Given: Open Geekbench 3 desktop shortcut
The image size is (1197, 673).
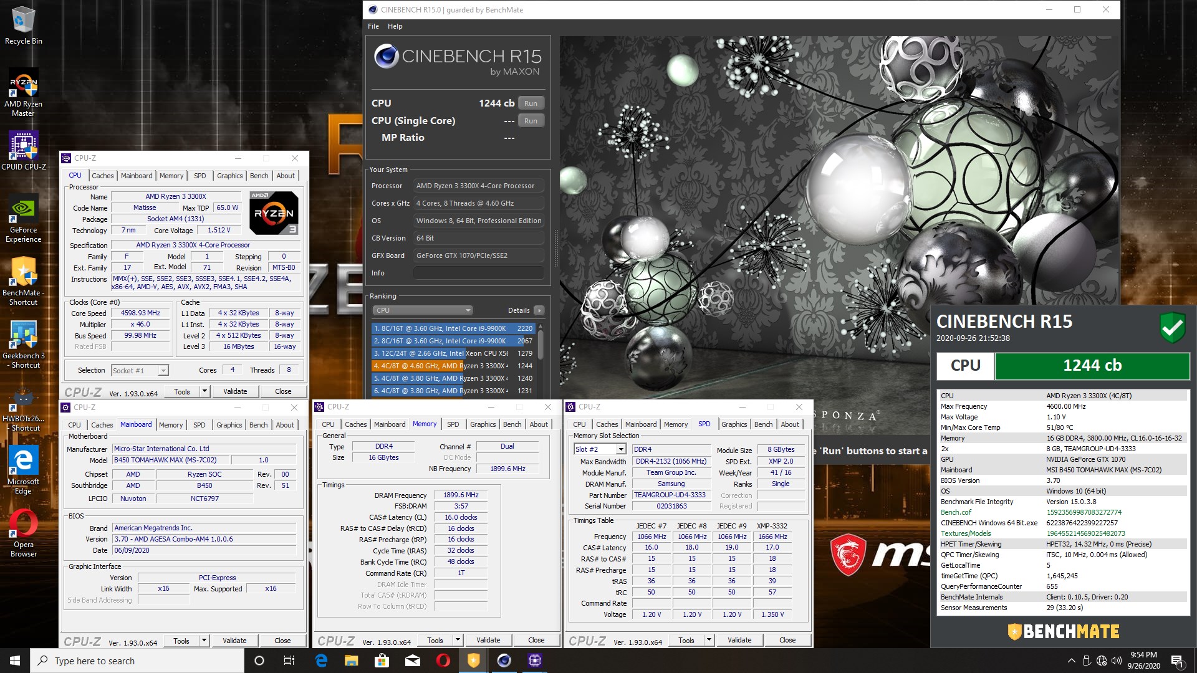Looking at the screenshot, I should (23, 344).
